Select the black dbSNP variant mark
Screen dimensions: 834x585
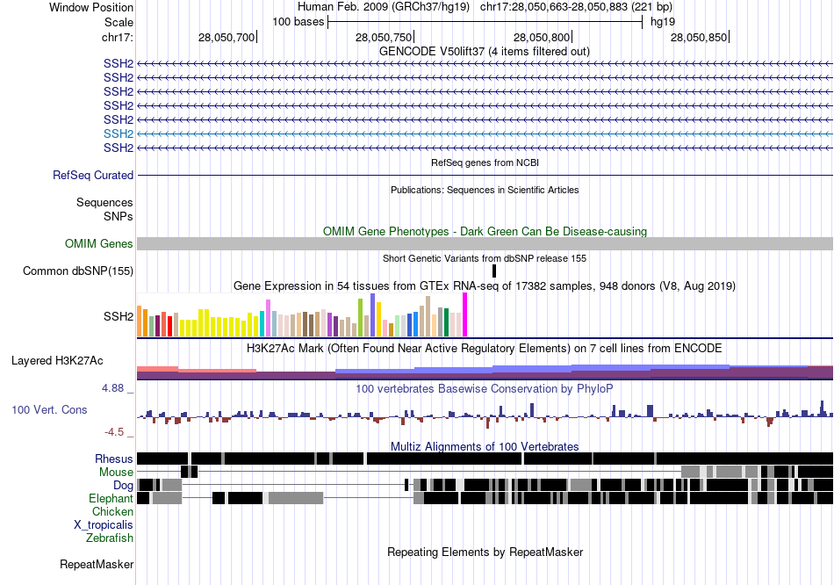coord(494,271)
